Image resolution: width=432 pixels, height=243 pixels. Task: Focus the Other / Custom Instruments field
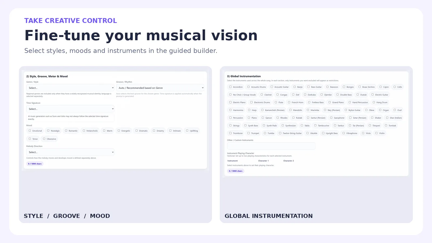click(271, 146)
